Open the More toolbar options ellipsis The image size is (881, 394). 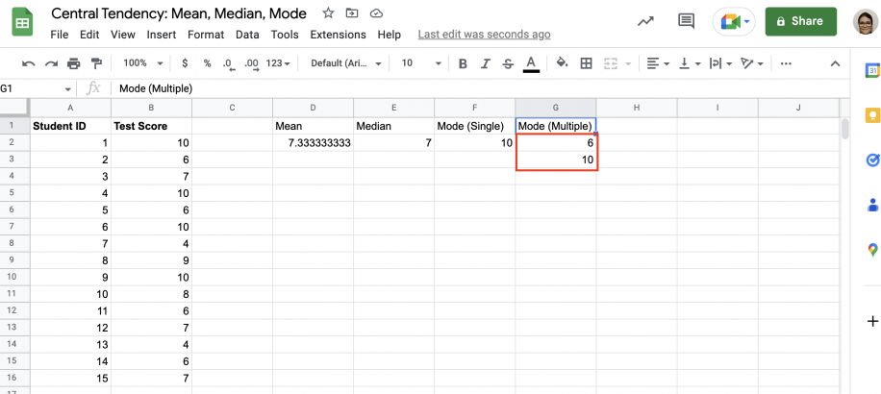[x=787, y=63]
